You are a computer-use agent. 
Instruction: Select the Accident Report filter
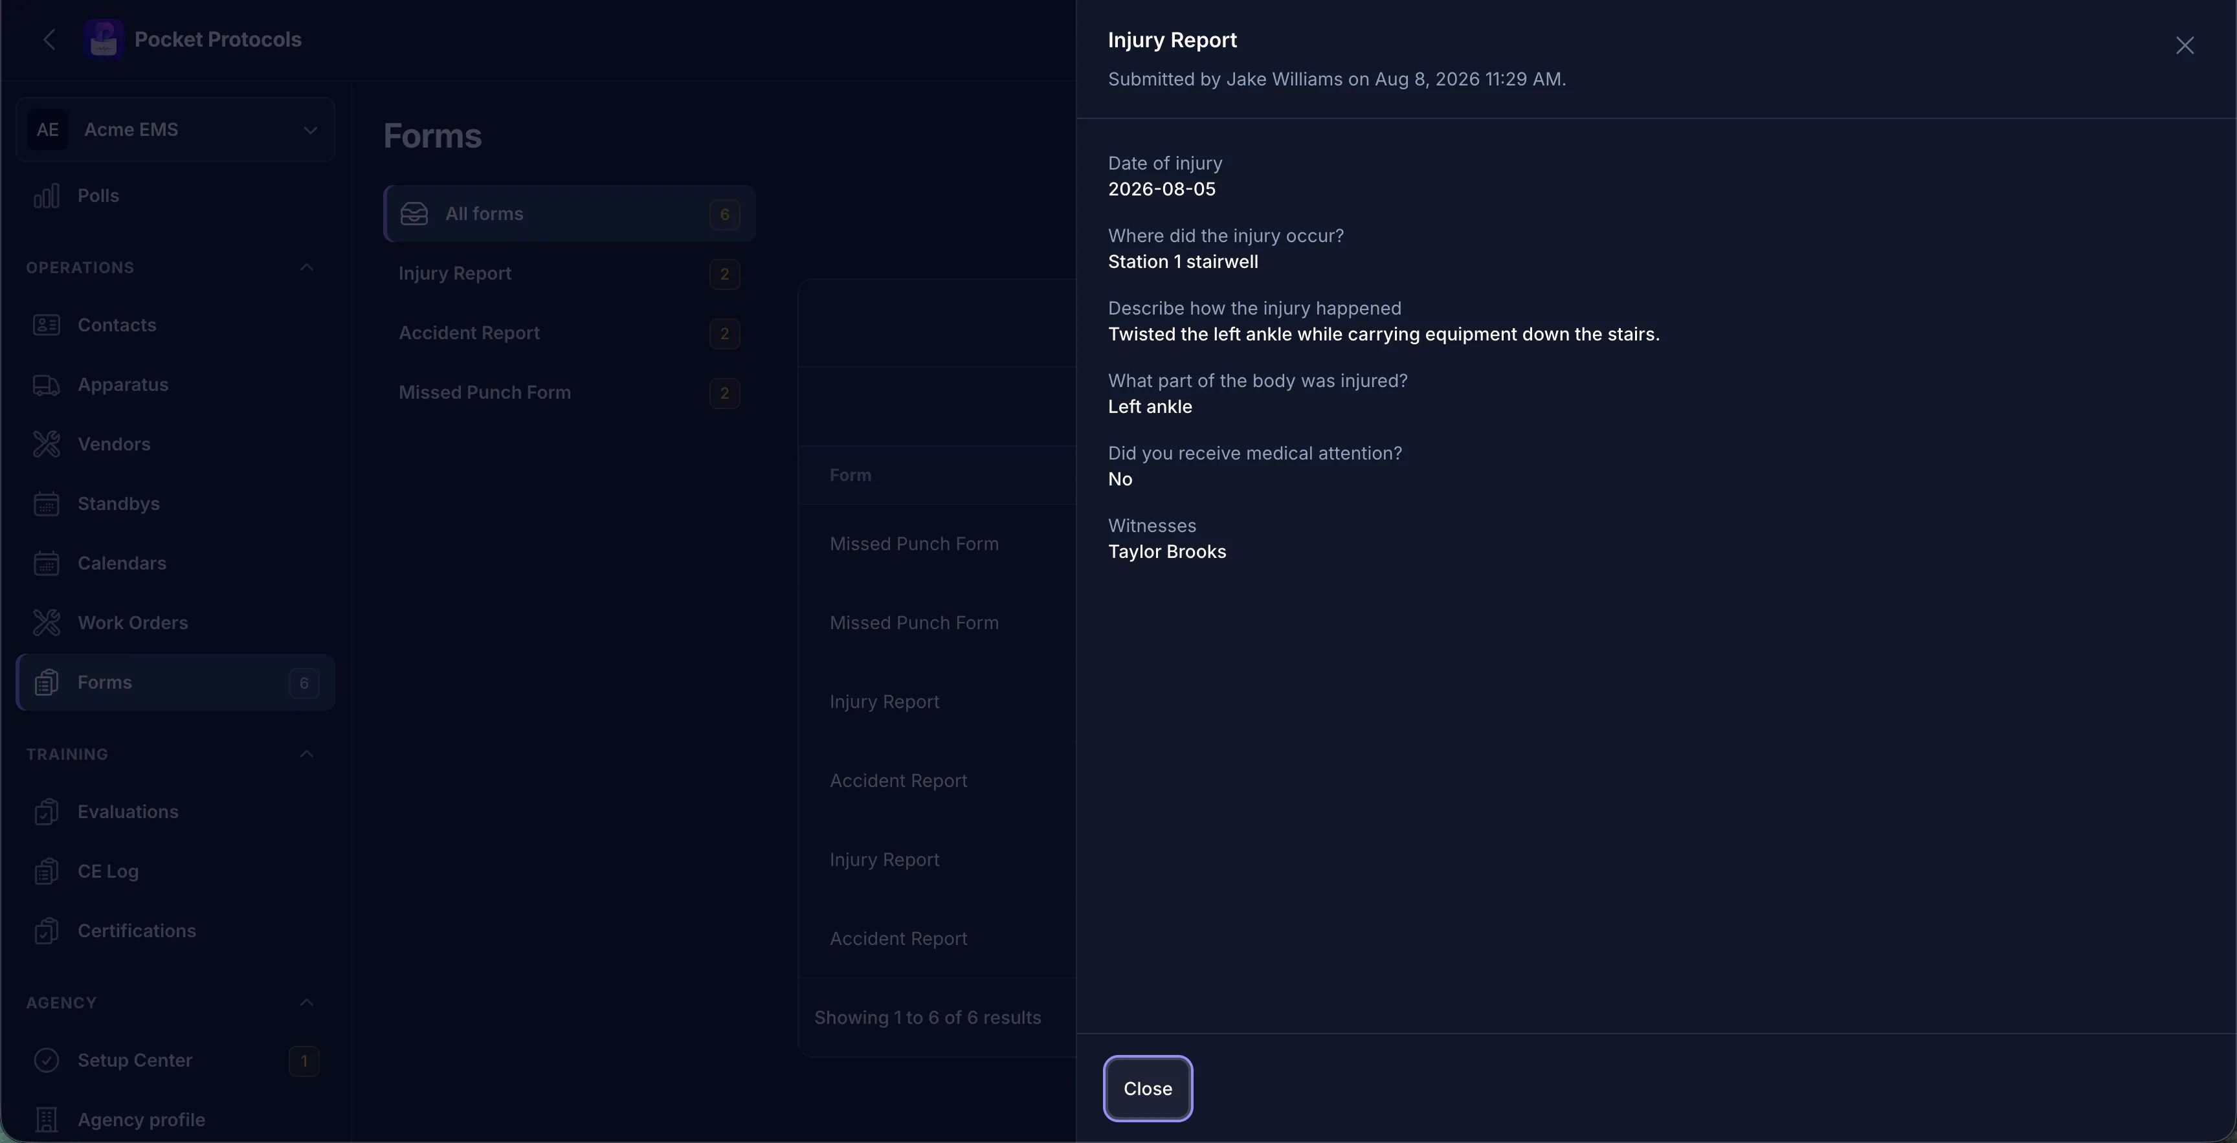click(569, 333)
